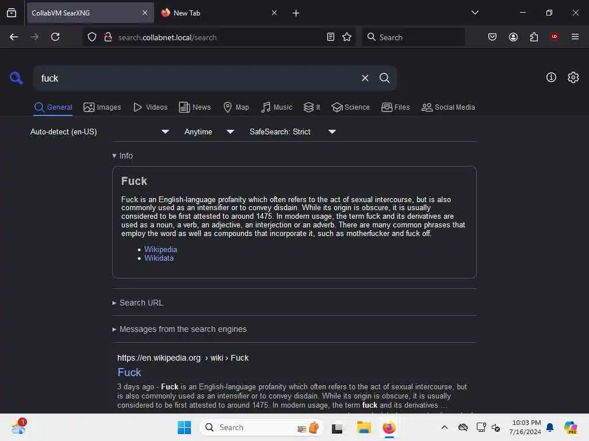Viewport: 589px width, 441px height.
Task: Expand Messages from the search engines
Action: click(x=179, y=329)
